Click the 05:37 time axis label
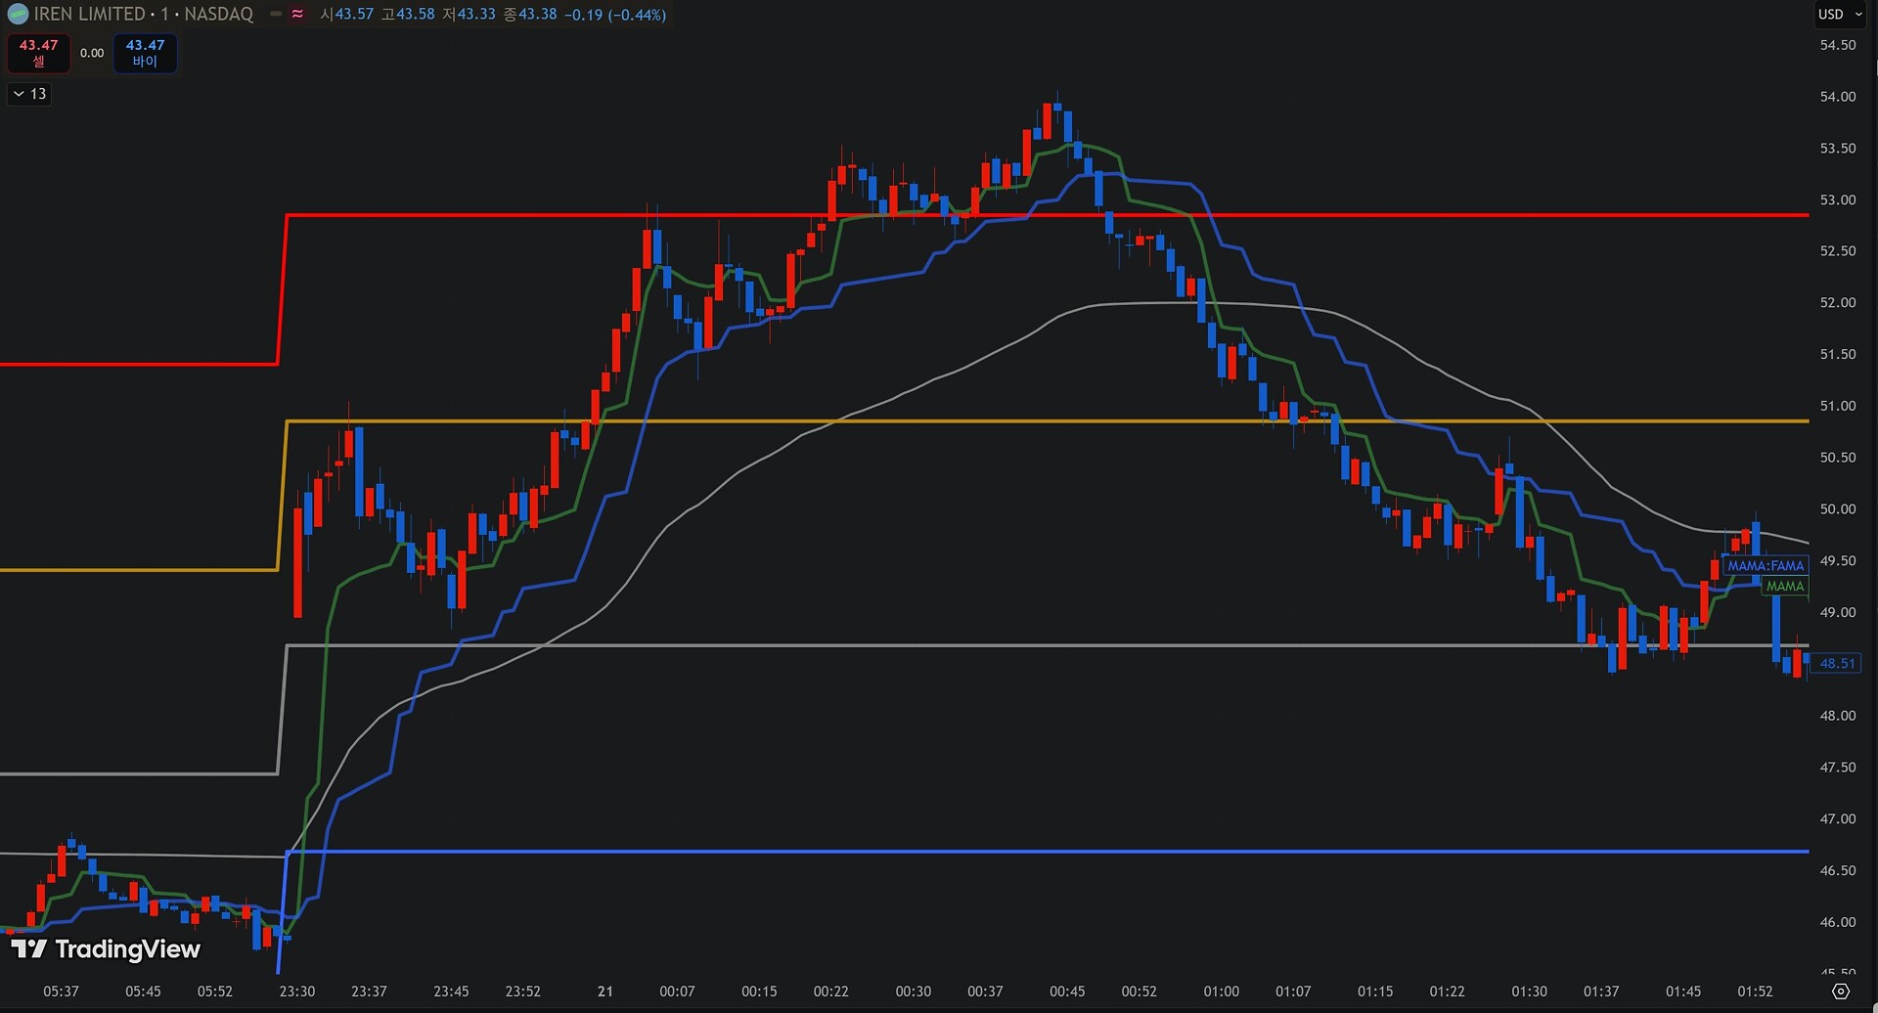Image resolution: width=1878 pixels, height=1013 pixels. [x=61, y=991]
